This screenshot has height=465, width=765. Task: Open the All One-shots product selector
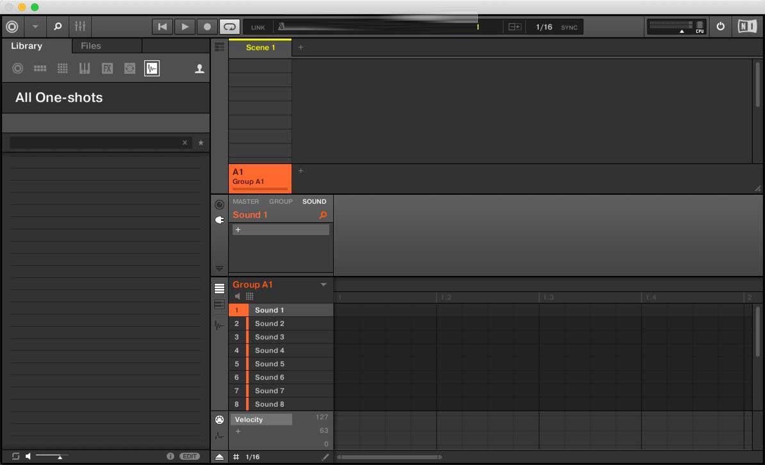tap(106, 97)
